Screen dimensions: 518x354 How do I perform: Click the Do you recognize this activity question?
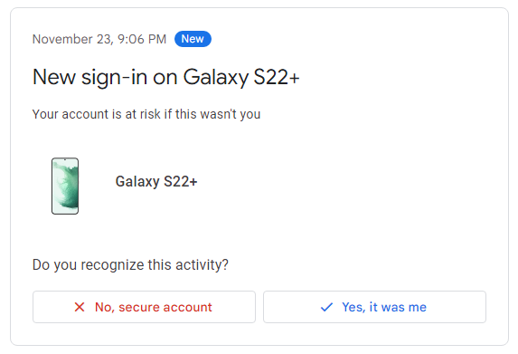coord(130,264)
